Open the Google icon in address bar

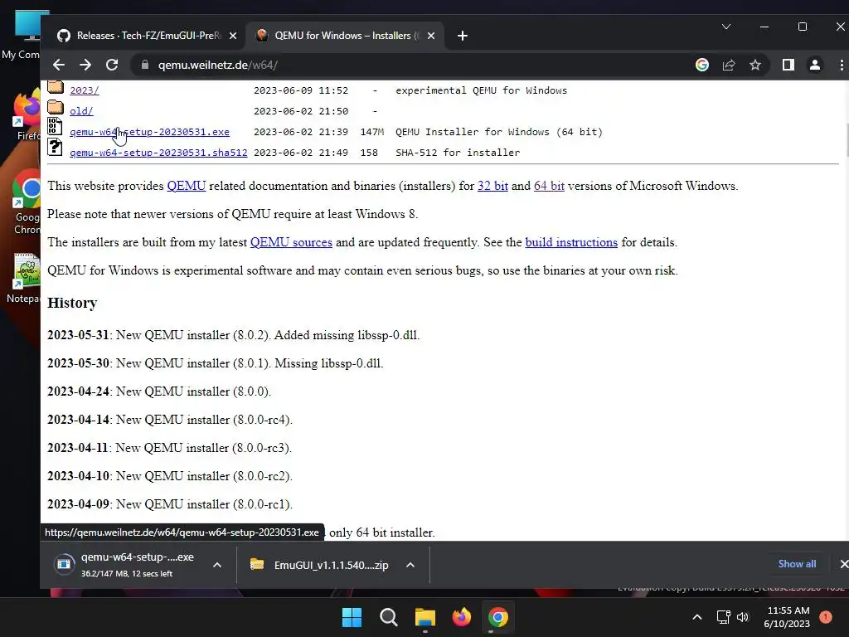click(701, 65)
